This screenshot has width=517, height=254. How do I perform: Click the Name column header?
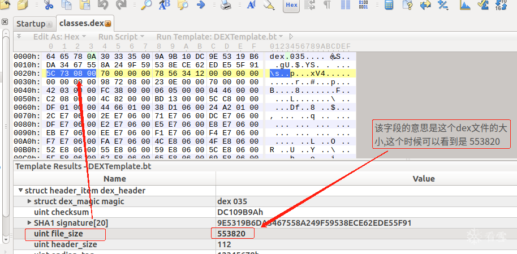click(x=115, y=179)
